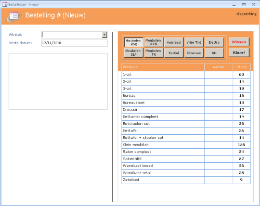Click the Aantal field for Eetstoelen set
Viewport: 260px width, 206px height.
pyautogui.click(x=218, y=124)
